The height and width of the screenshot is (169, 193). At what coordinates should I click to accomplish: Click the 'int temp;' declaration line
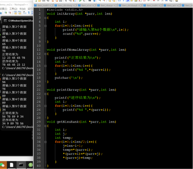64,138
